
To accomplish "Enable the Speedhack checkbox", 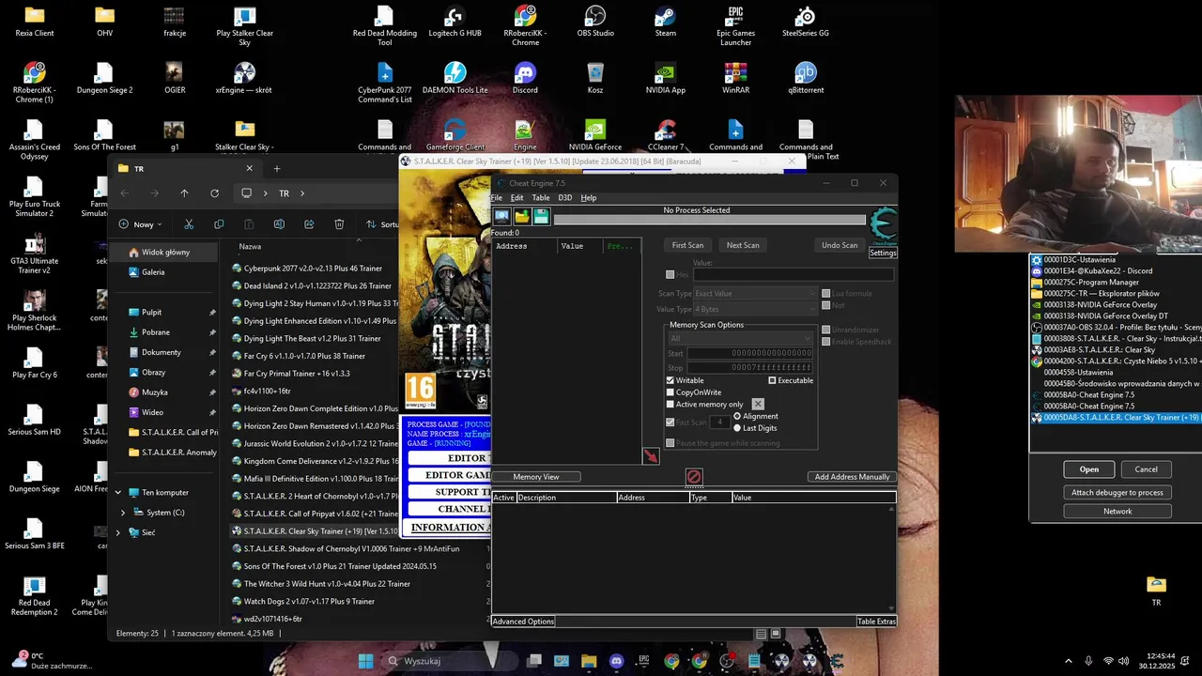I will tap(825, 342).
